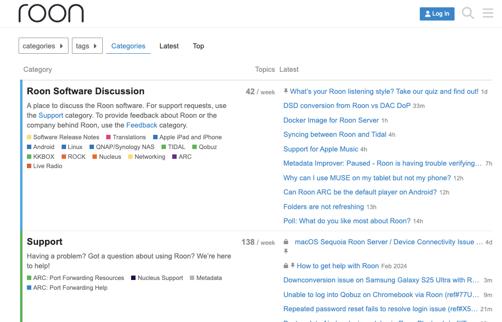Open the Linux subcategory
Image resolution: width=502 pixels, height=322 pixels.
point(72,147)
